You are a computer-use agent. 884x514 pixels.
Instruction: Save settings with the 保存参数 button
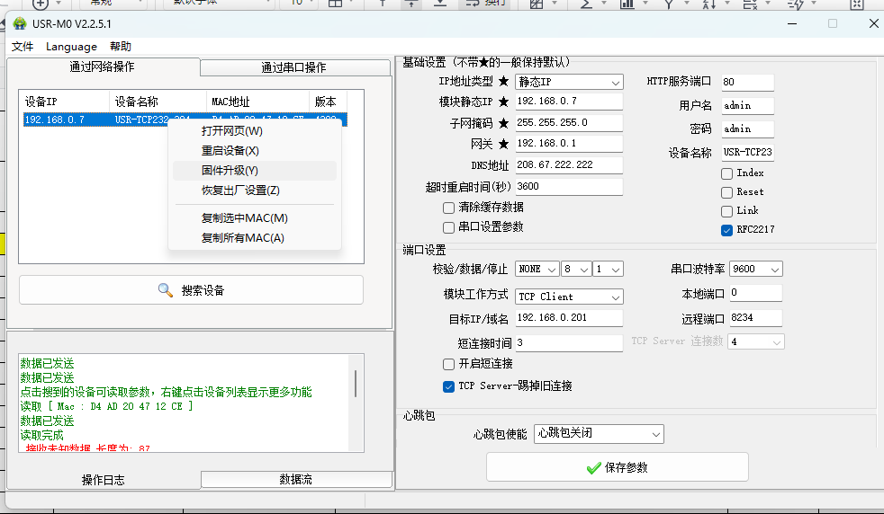(617, 467)
